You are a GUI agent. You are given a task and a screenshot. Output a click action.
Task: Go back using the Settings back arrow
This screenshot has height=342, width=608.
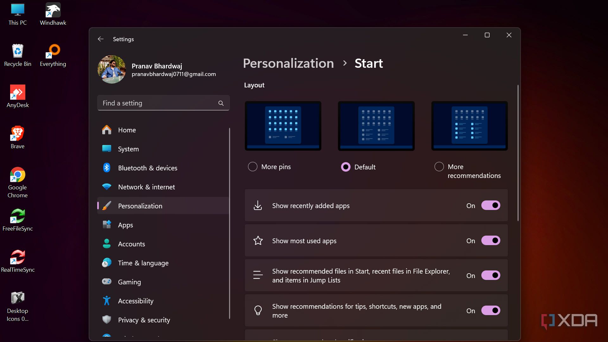pyautogui.click(x=101, y=39)
